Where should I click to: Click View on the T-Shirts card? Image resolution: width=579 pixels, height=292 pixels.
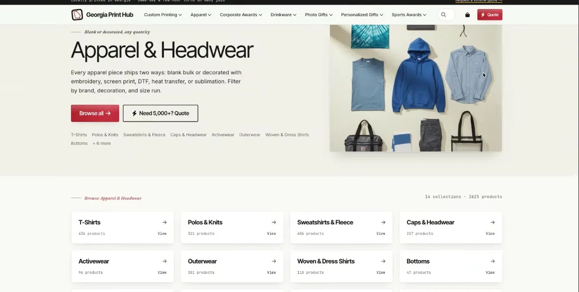(x=162, y=233)
